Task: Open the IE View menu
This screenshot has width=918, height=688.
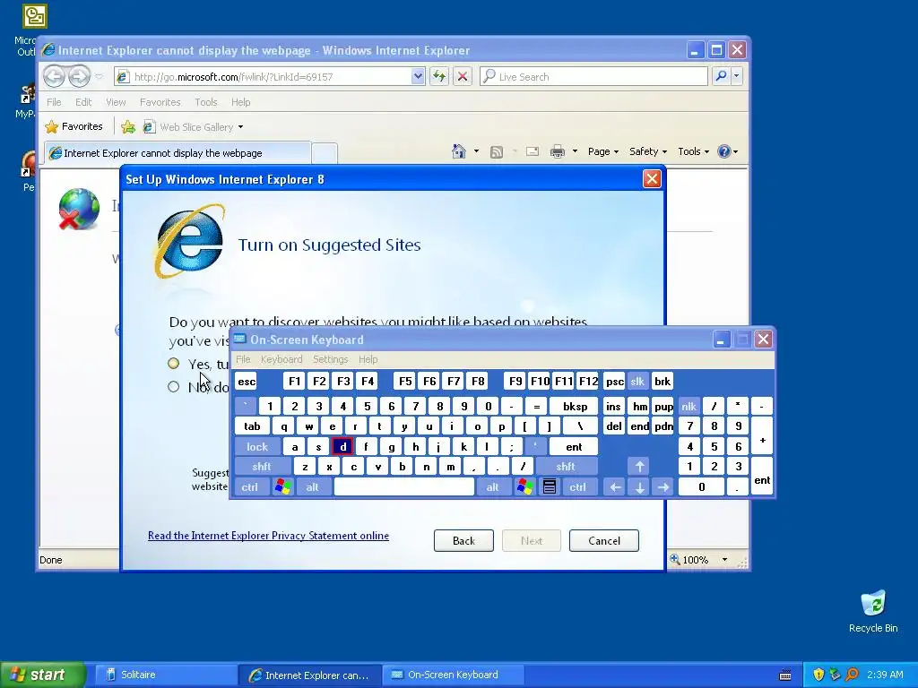Action: click(116, 102)
